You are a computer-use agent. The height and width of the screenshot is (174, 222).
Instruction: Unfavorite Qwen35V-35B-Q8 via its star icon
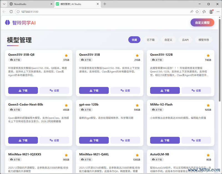tap(66, 55)
